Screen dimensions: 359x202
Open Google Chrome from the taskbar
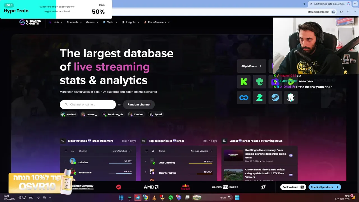(146, 198)
